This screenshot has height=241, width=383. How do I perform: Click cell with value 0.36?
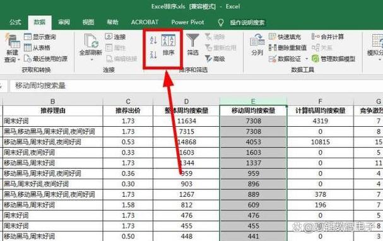click(128, 173)
